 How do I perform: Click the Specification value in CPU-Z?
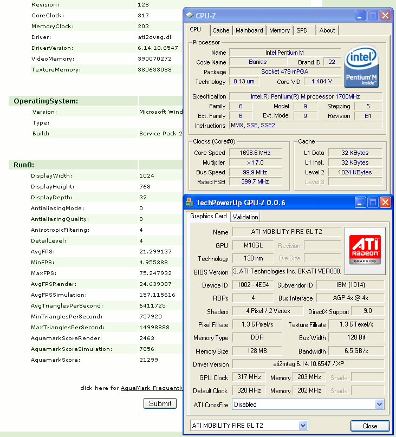pos(306,96)
